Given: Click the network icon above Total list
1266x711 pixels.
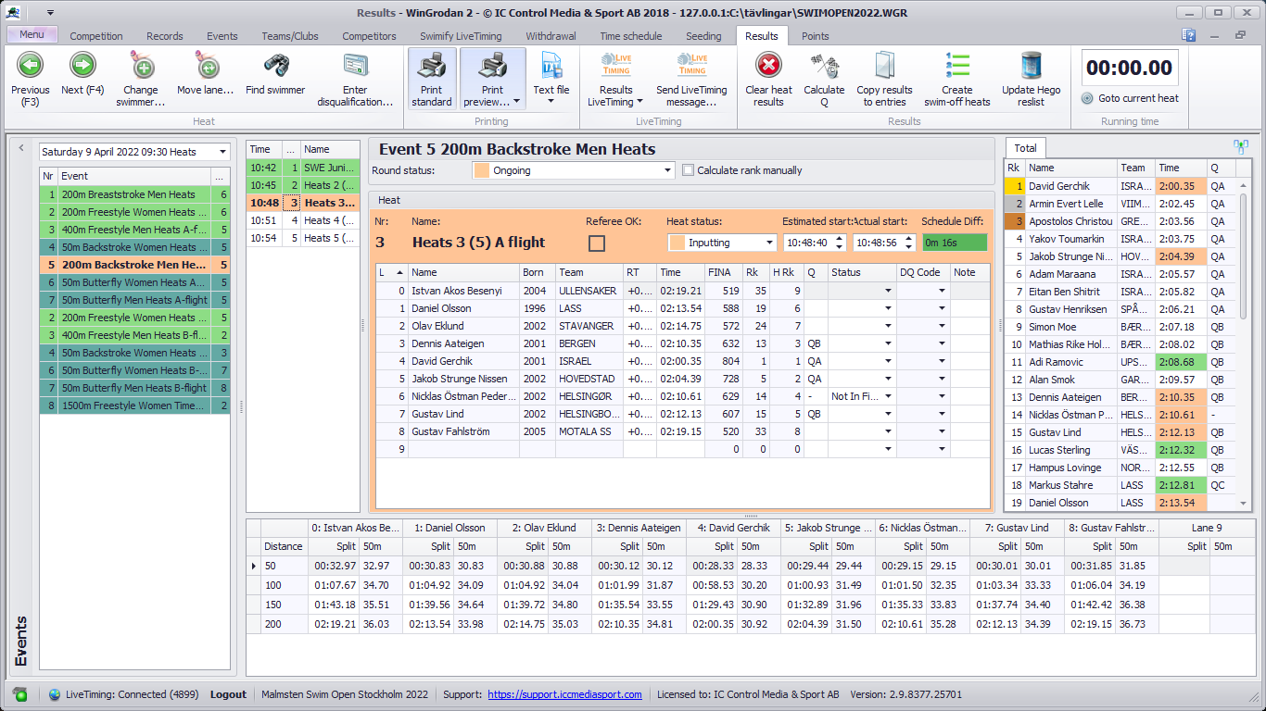Looking at the screenshot, I should pos(1240,146).
